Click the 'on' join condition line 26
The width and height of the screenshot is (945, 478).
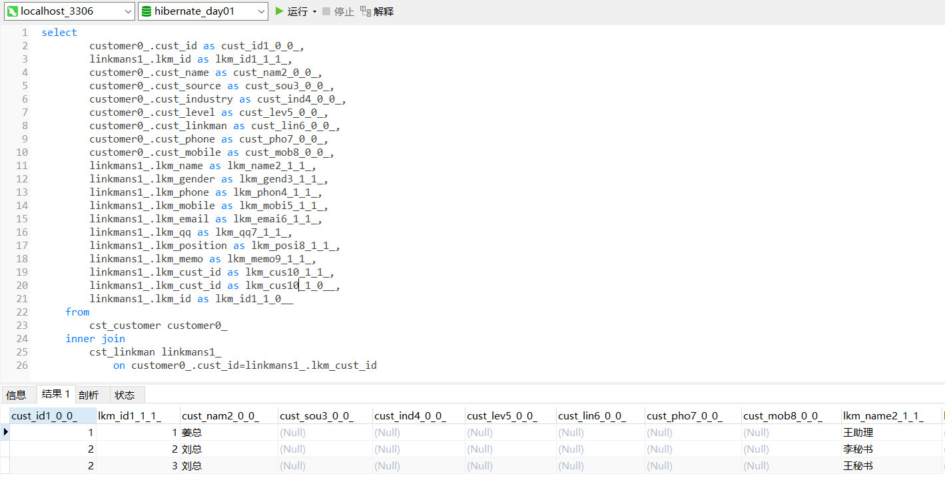pos(245,365)
